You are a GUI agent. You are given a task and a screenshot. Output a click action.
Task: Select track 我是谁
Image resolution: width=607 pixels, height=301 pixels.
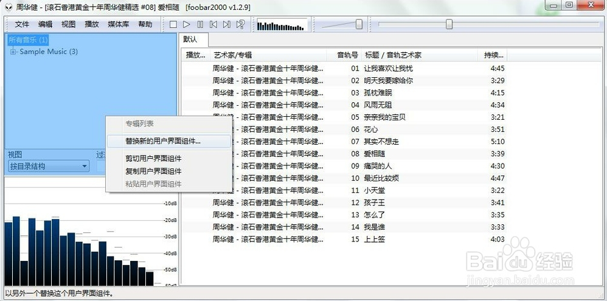[374, 227]
